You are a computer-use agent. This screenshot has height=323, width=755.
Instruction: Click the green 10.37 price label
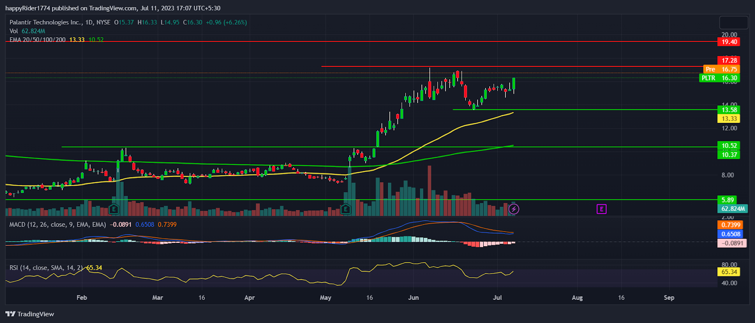pos(729,154)
